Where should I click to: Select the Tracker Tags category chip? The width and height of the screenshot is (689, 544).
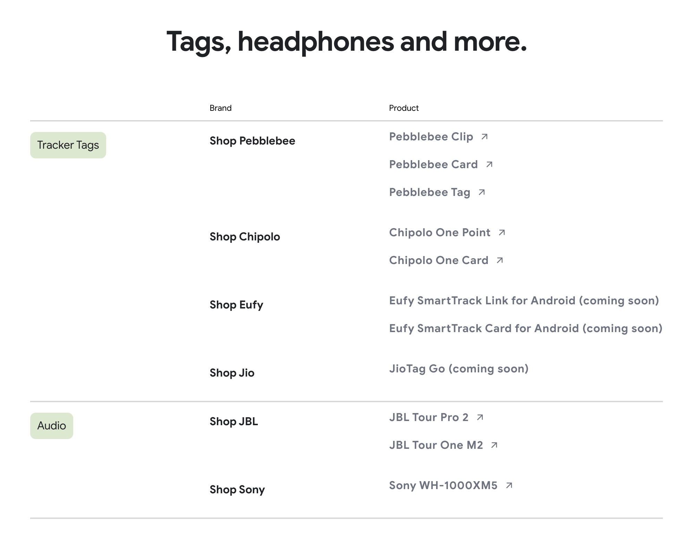pyautogui.click(x=68, y=145)
